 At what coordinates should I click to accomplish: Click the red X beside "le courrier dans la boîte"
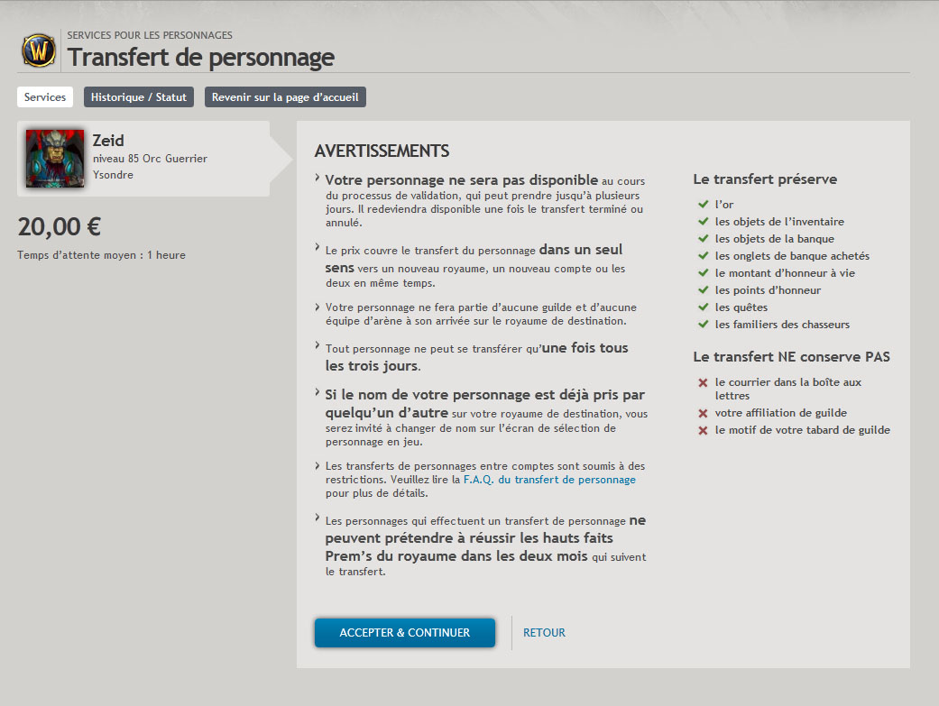703,383
